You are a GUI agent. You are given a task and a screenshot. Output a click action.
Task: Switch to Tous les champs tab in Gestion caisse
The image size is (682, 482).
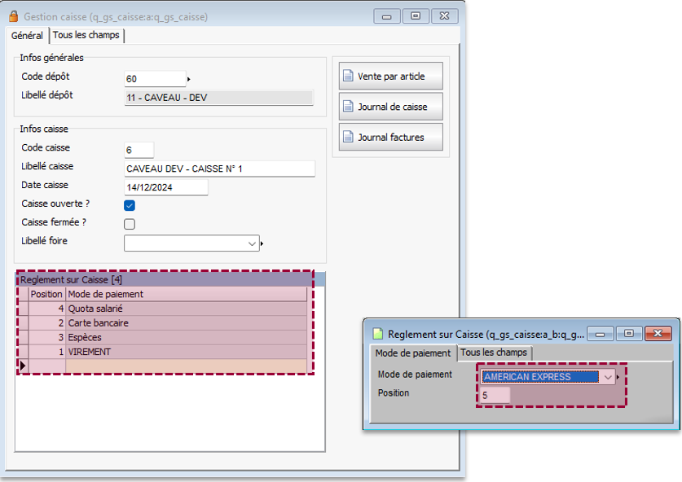[x=86, y=36]
